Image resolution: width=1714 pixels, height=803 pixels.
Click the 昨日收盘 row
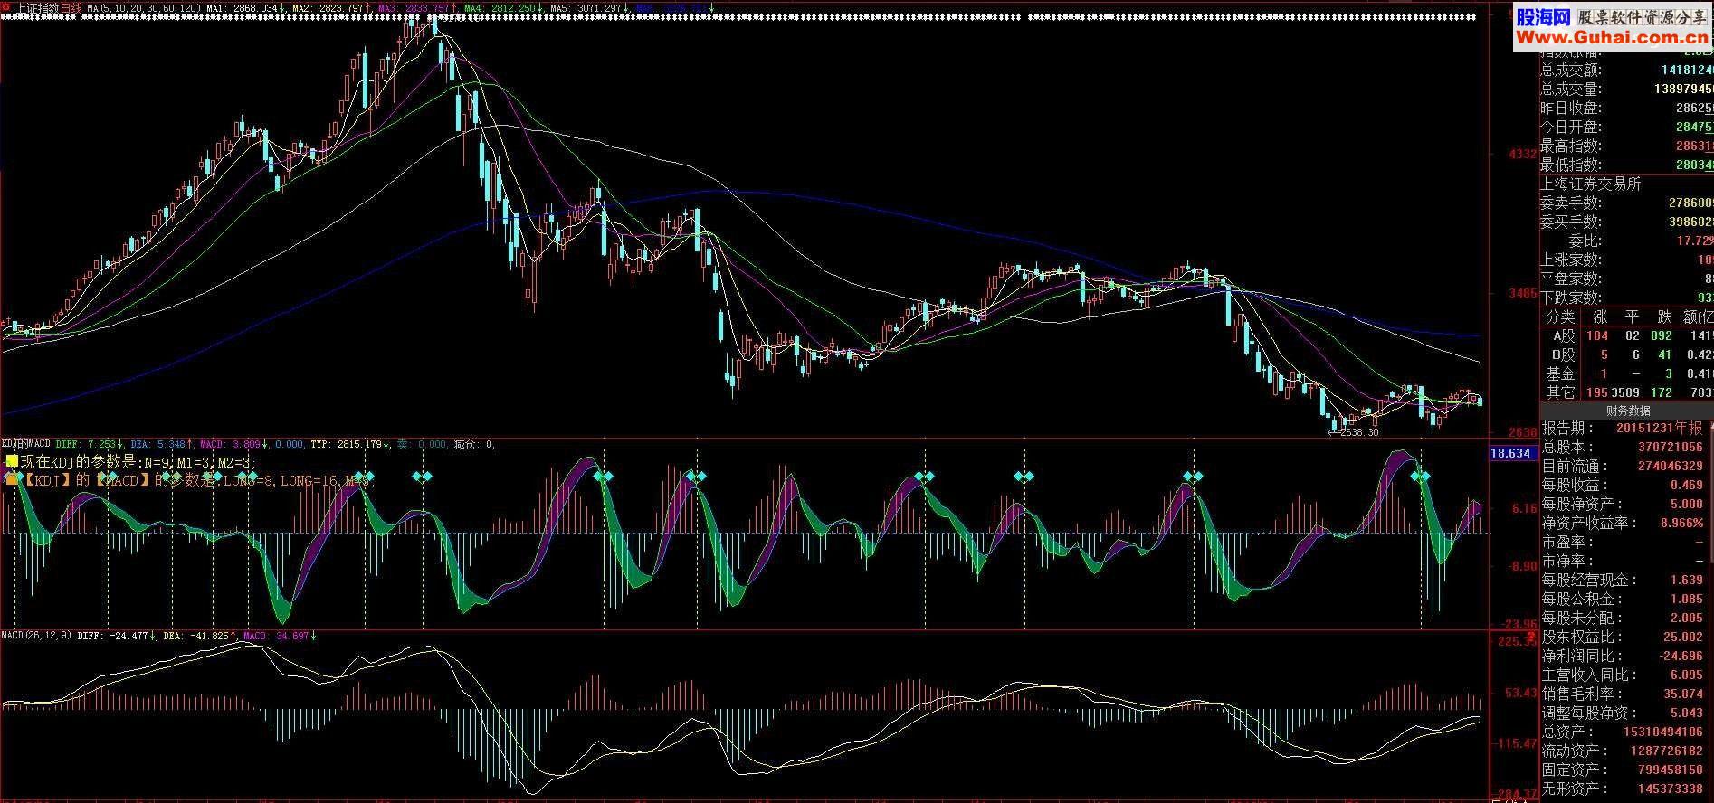(1627, 108)
